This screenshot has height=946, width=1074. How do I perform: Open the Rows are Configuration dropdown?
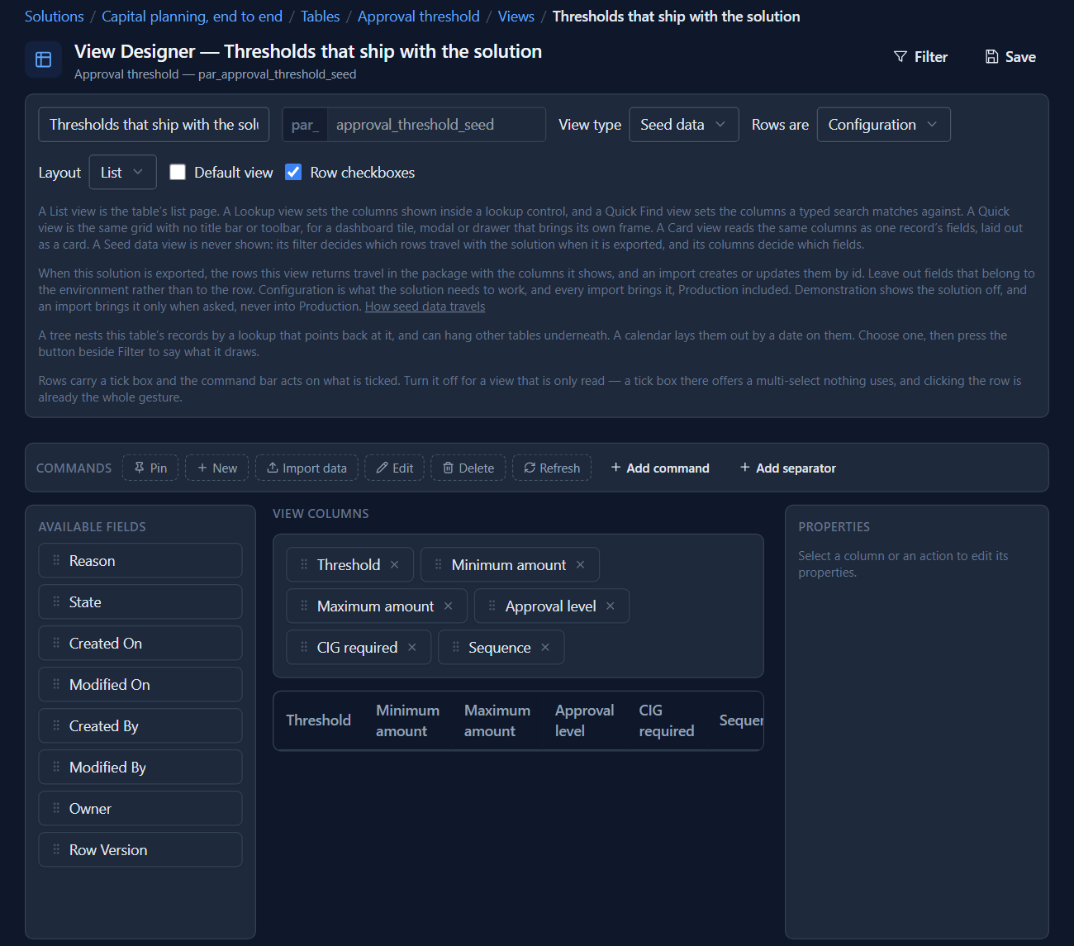(884, 125)
